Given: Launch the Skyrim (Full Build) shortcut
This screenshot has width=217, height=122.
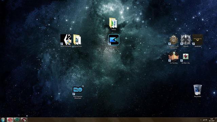Looking at the screenshot, I should point(66,41).
